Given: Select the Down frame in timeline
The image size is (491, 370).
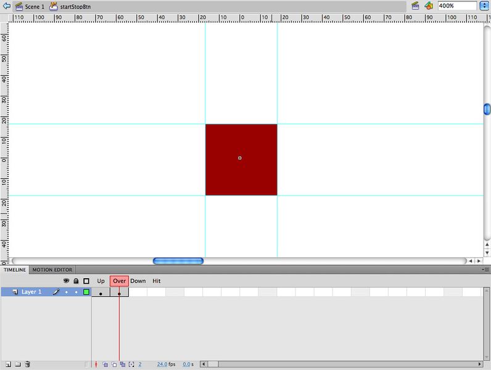Looking at the screenshot, I should pyautogui.click(x=138, y=292).
